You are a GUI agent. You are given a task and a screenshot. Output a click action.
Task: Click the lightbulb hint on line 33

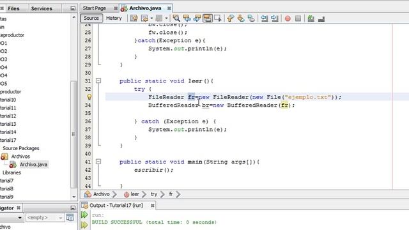pos(89,97)
